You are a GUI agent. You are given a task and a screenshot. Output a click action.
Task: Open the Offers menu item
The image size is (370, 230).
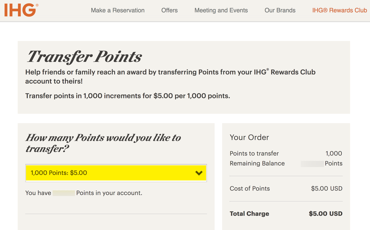[x=169, y=10]
